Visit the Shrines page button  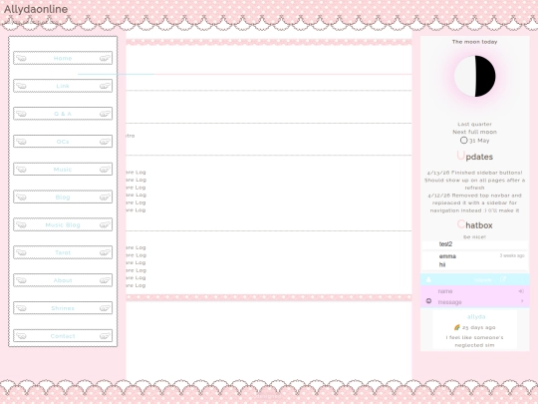click(63, 308)
